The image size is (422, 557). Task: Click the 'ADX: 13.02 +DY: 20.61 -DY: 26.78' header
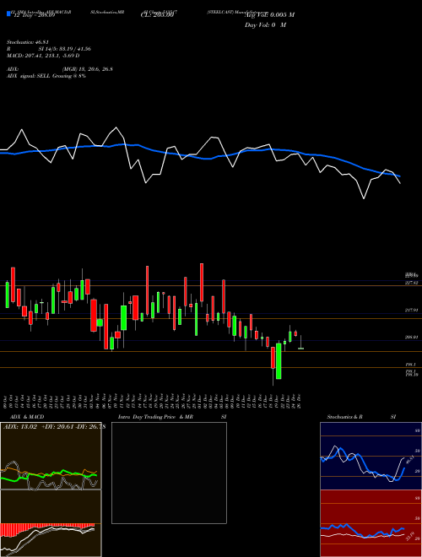(x=54, y=427)
